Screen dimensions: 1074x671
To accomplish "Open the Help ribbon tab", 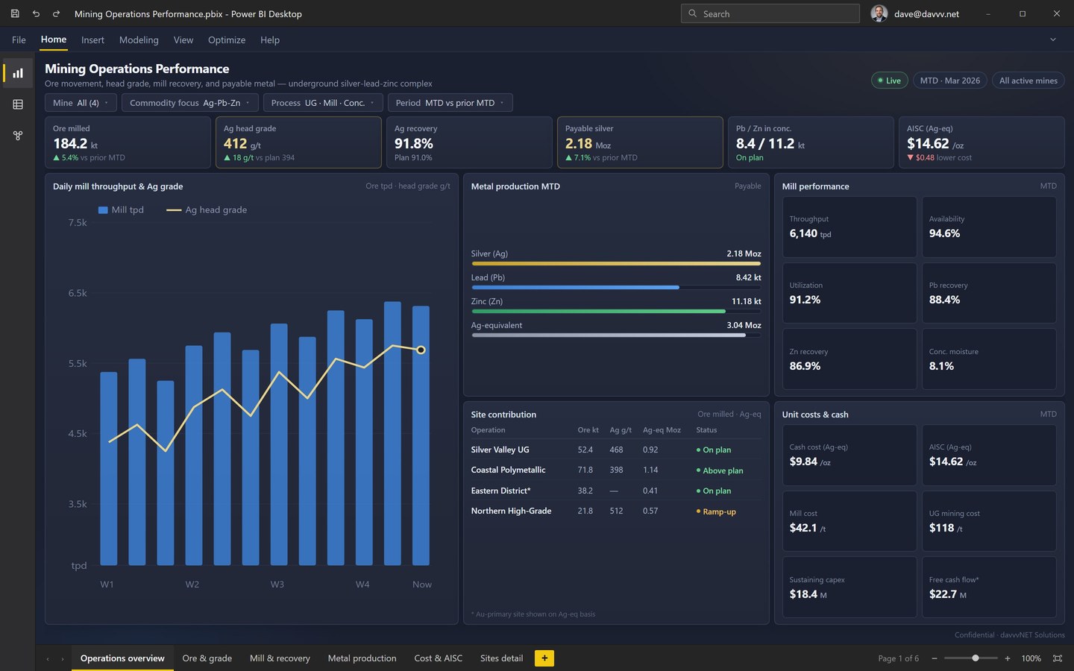I will 270,40.
